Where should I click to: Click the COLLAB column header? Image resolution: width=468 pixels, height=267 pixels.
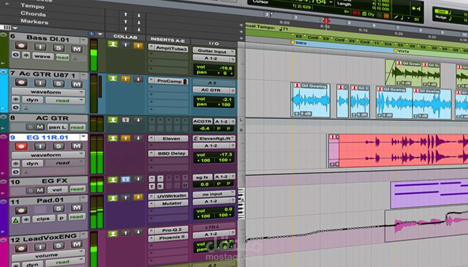125,36
